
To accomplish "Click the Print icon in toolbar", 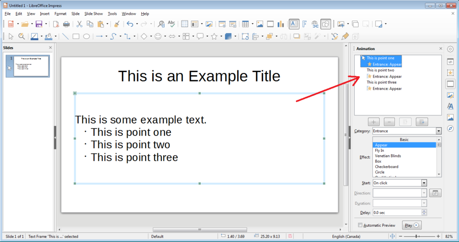I will point(66,24).
